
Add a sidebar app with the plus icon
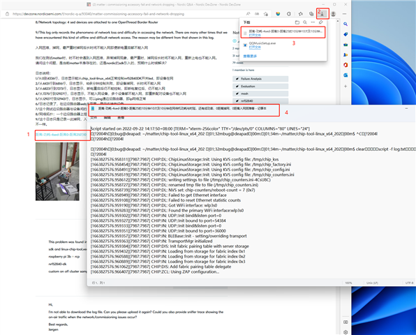click(346, 87)
